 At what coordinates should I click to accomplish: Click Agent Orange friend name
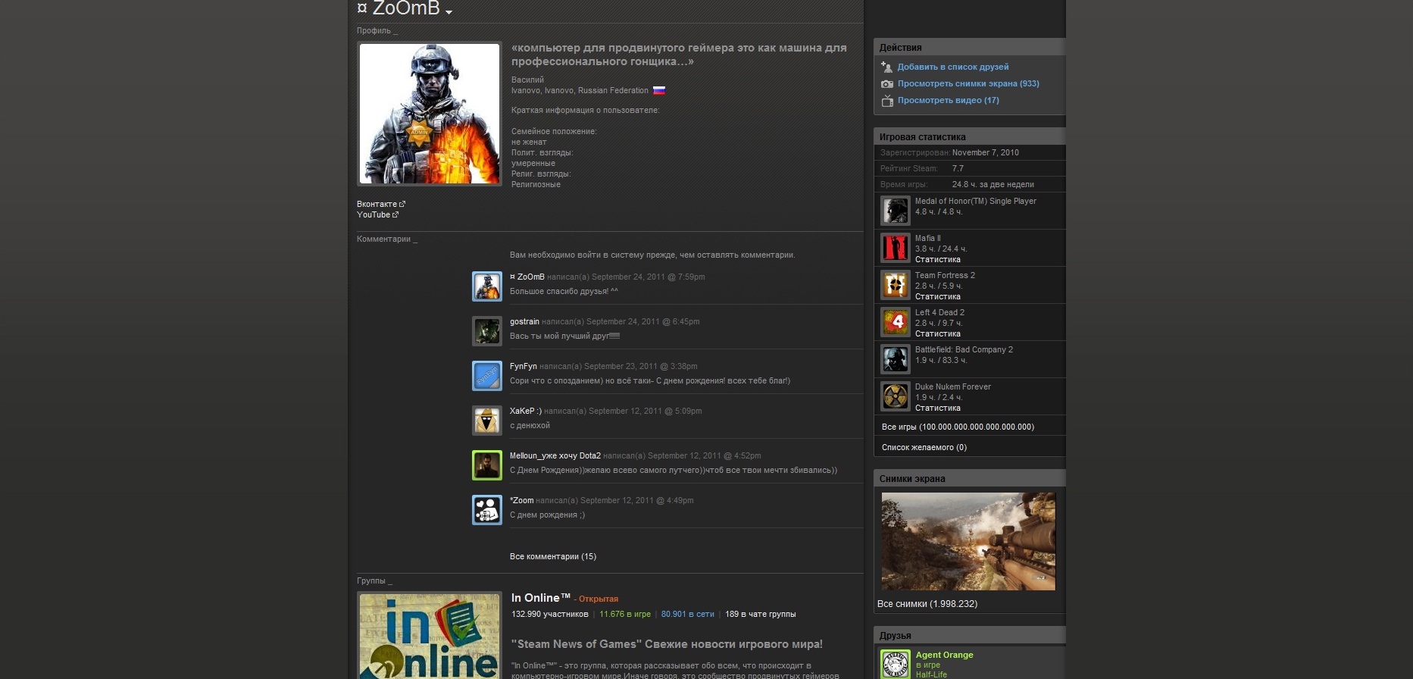click(x=945, y=655)
